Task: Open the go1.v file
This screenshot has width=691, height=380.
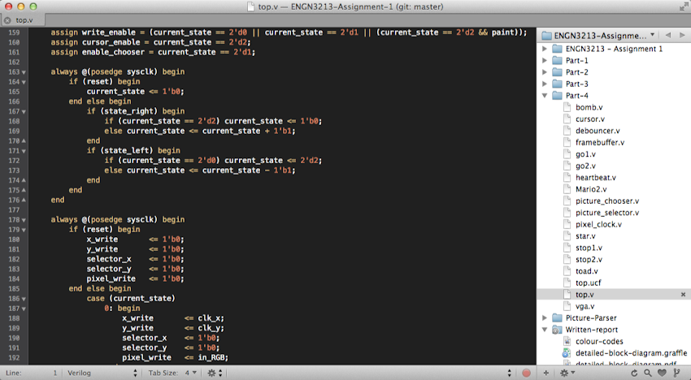Action: tap(585, 154)
